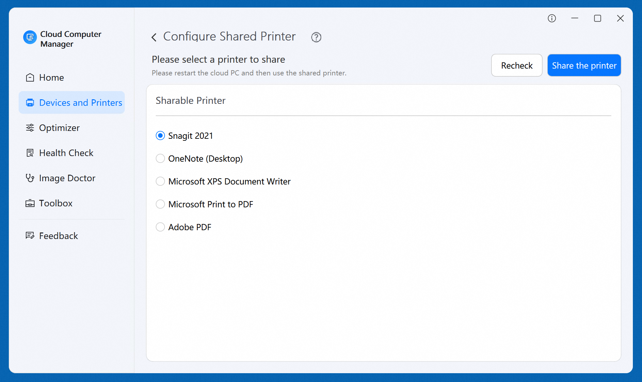This screenshot has height=382, width=642.
Task: Click the Feedback icon in sidebar
Action: click(30, 235)
